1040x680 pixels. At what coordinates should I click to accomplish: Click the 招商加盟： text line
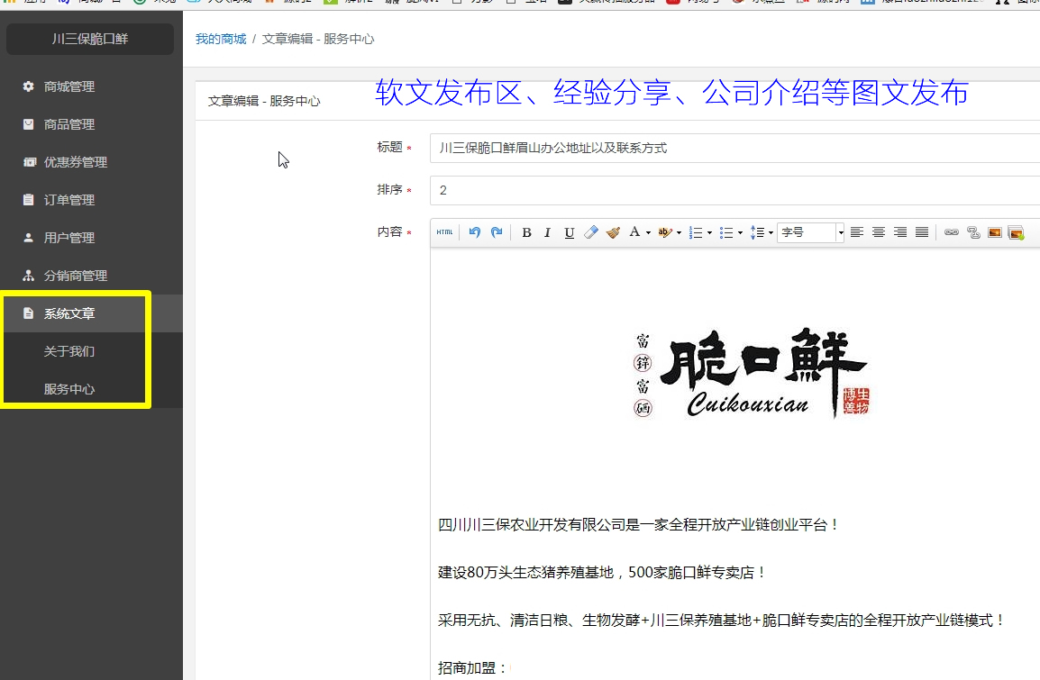coord(473,668)
